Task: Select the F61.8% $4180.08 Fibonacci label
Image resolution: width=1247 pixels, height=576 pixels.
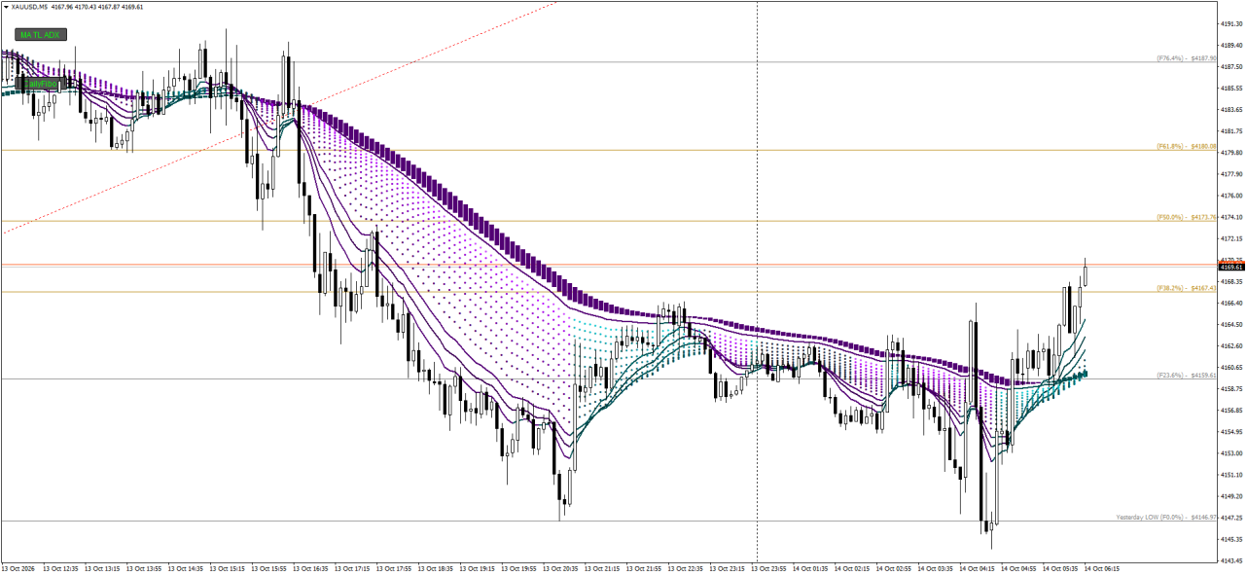Action: click(1187, 146)
